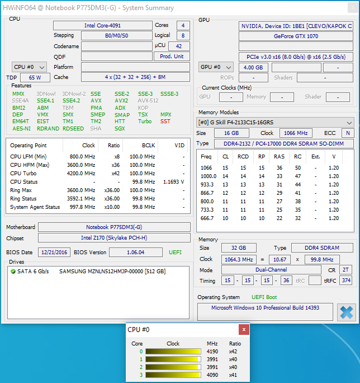Click the module size 16 GB field
360x383 pixels.
[x=231, y=133]
